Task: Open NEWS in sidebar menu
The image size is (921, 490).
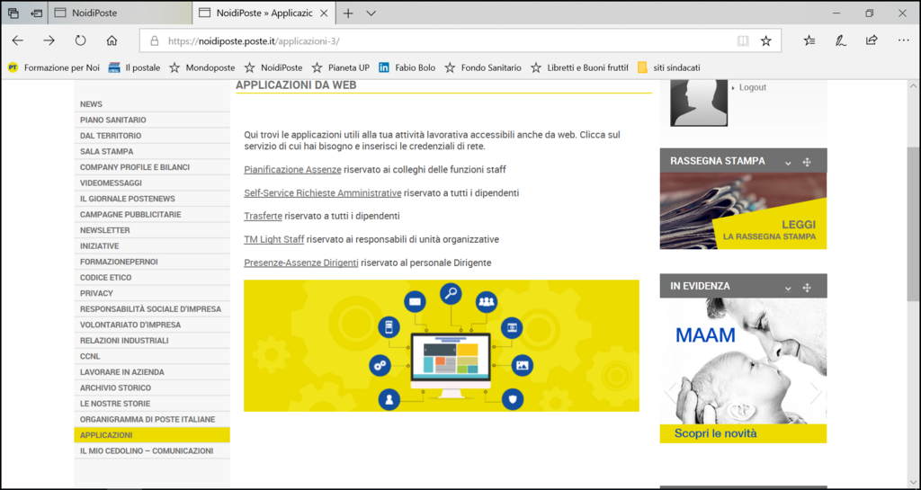Action: [151, 104]
